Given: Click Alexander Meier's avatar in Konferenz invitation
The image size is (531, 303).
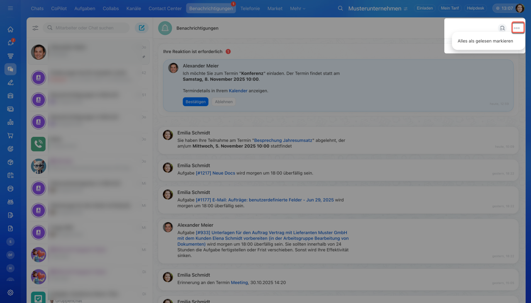Looking at the screenshot, I should (x=173, y=68).
